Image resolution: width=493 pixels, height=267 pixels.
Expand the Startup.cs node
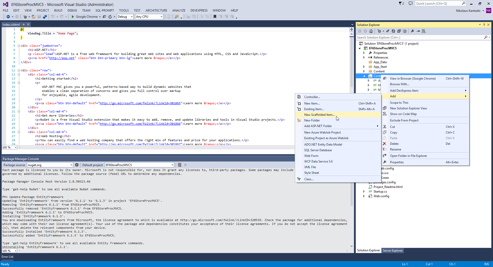(x=364, y=192)
